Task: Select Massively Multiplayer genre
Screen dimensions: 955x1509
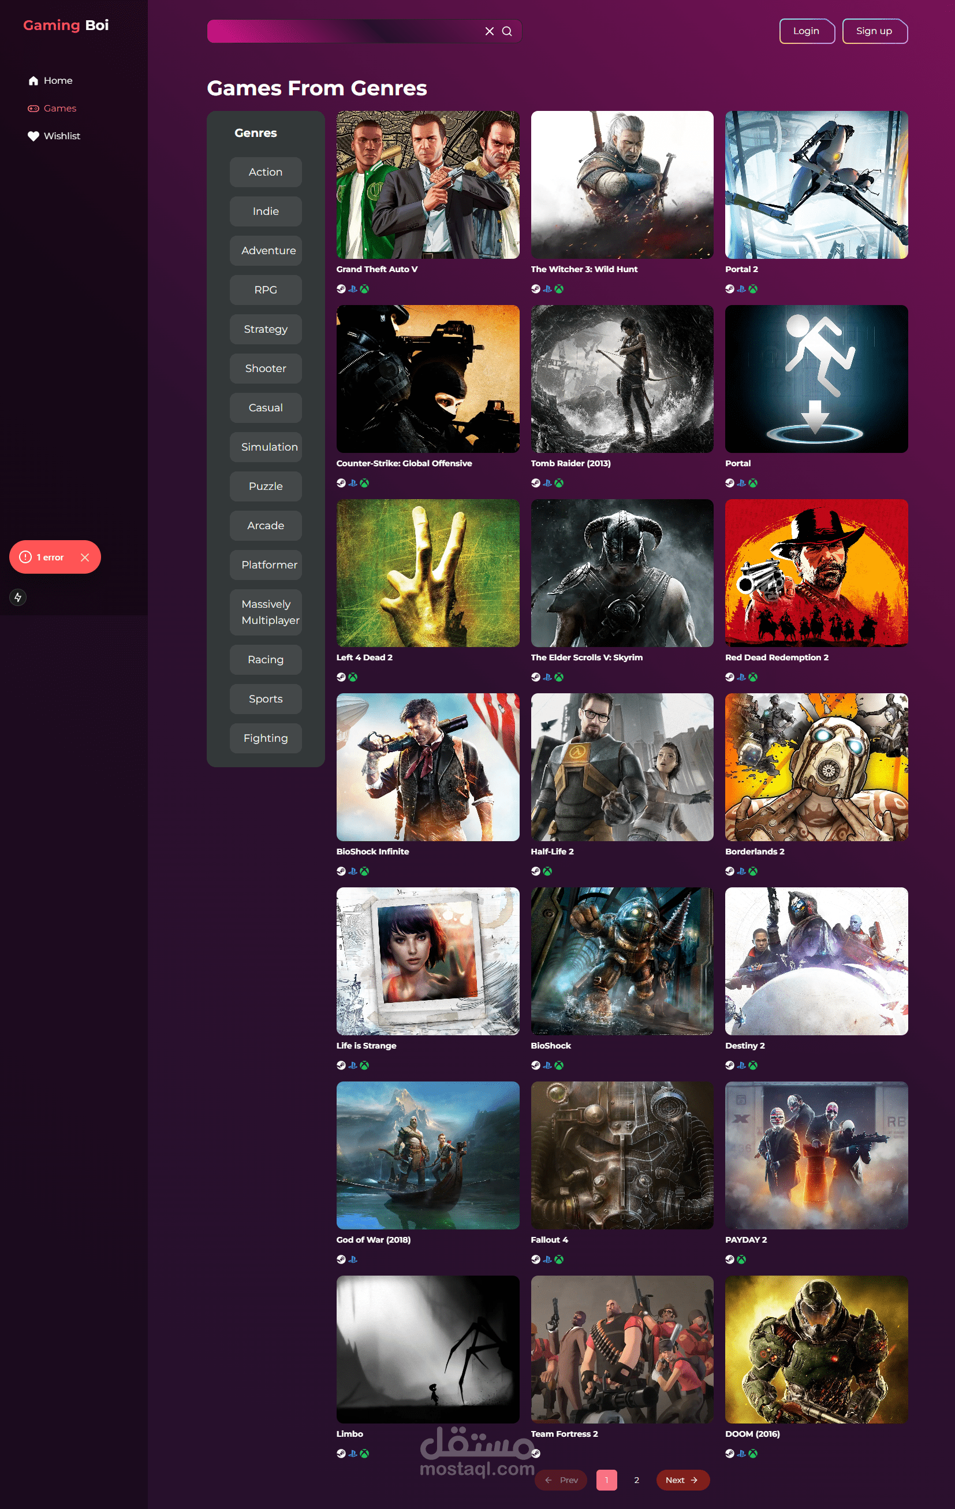Action: coord(266,612)
